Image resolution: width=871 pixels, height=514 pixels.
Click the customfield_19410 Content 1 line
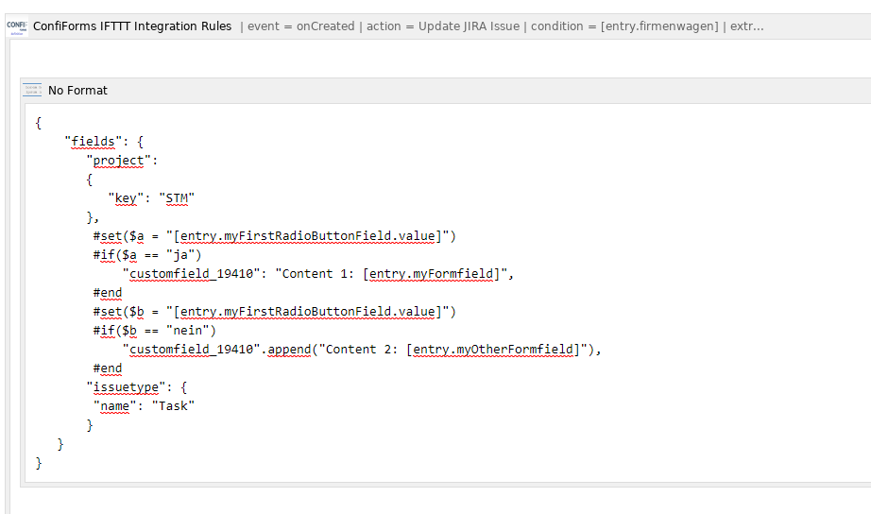[x=318, y=274]
